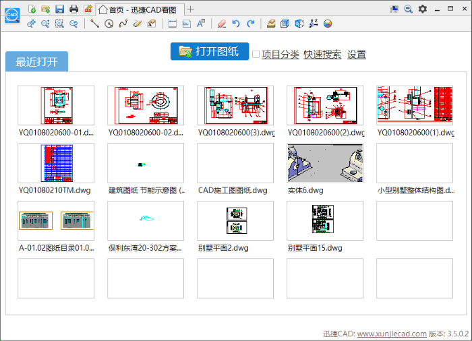The image size is (472, 341).
Task: Click the red export icon beside print
Action: [88, 9]
